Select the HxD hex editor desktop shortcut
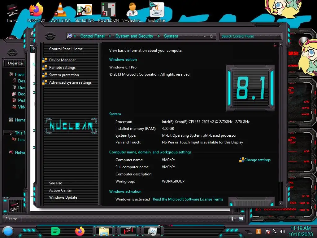 click(x=85, y=12)
